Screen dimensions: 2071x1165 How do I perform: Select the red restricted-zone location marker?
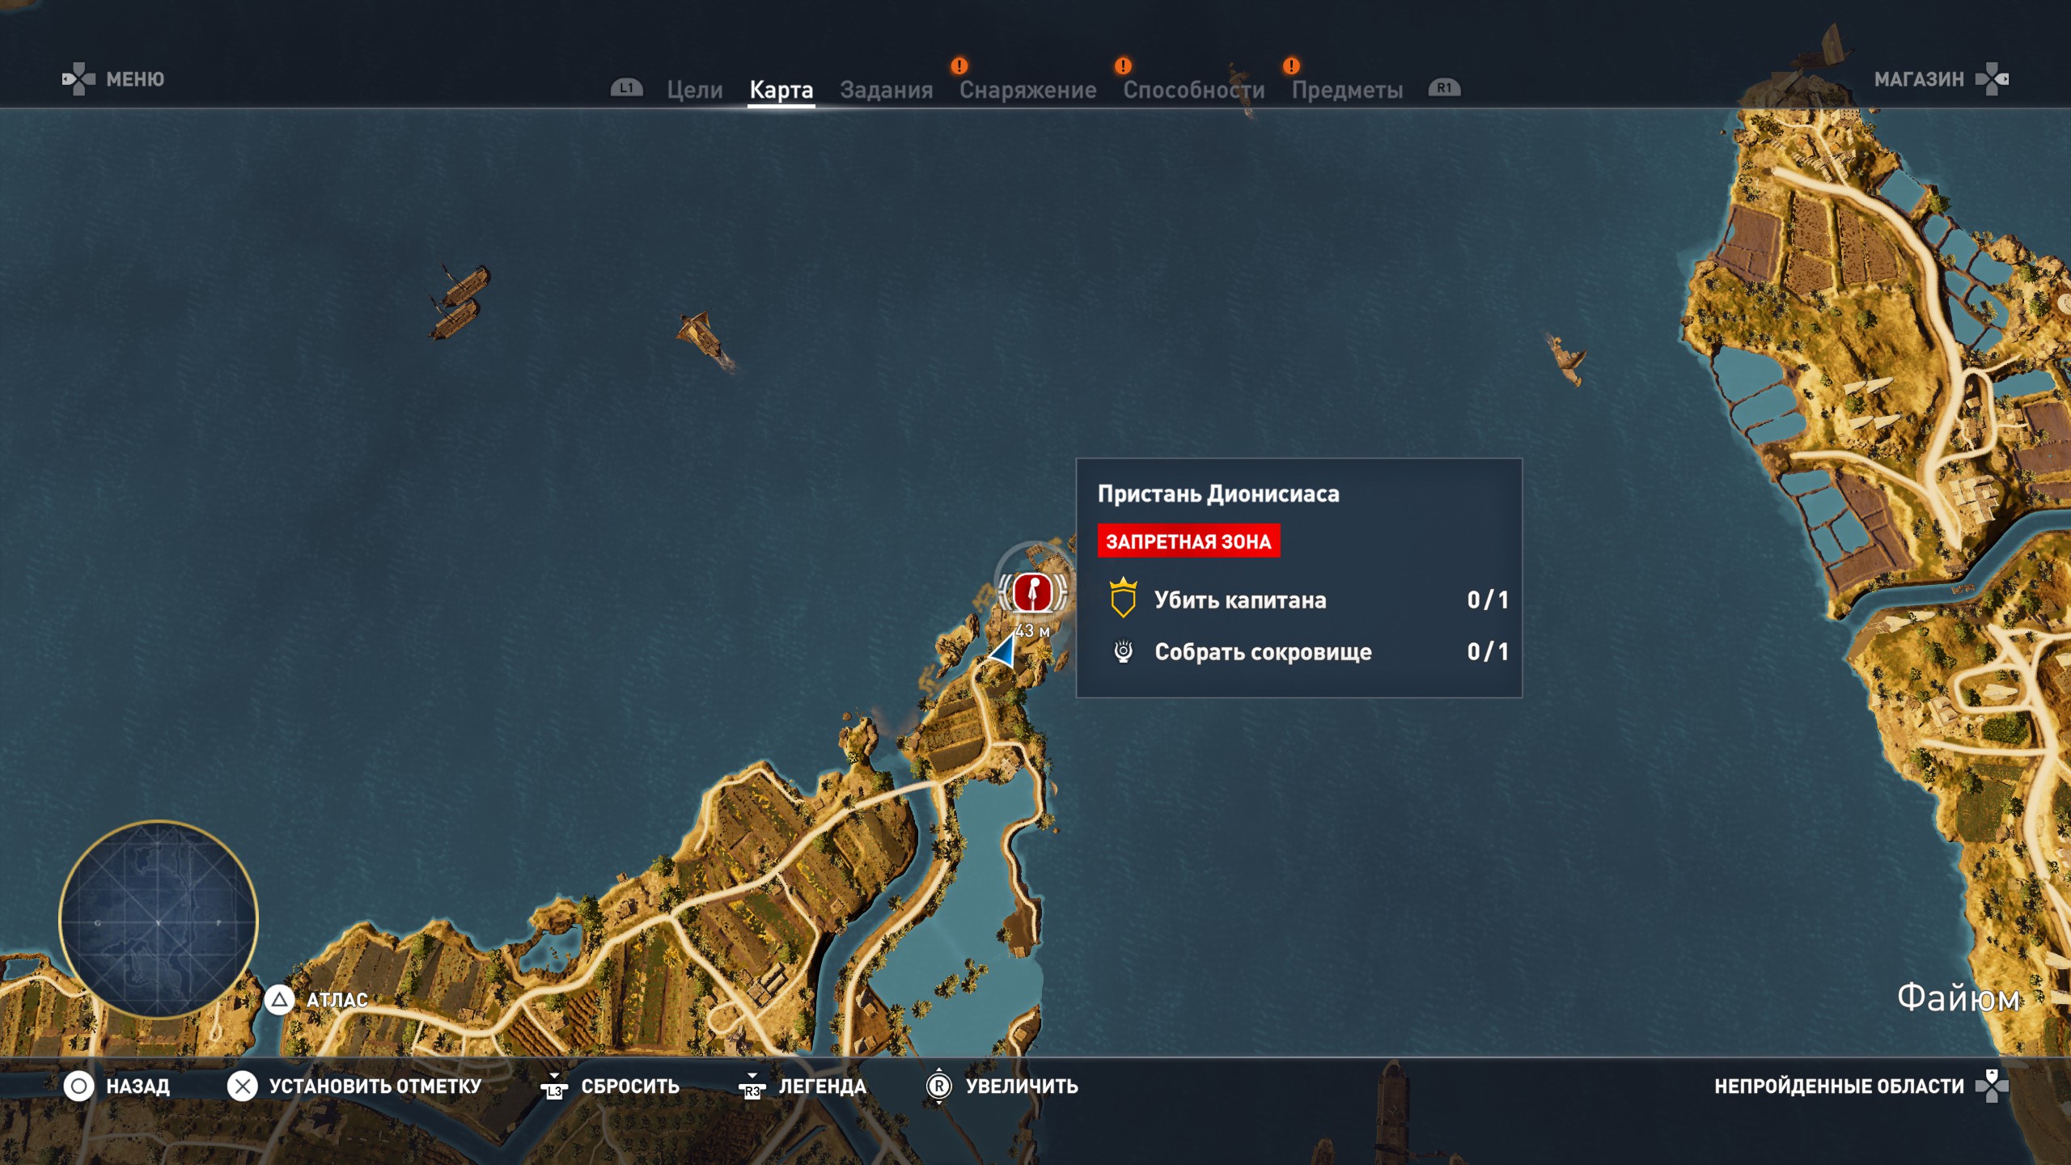(x=1032, y=592)
